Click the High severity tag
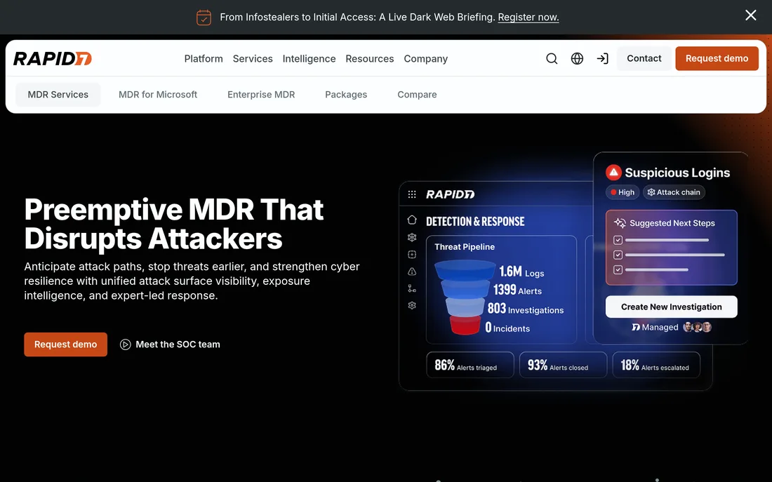Image resolution: width=772 pixels, height=482 pixels. [623, 192]
